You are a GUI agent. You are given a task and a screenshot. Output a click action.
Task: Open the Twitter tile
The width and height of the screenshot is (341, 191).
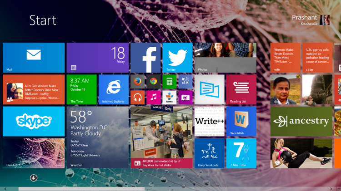coord(177,58)
